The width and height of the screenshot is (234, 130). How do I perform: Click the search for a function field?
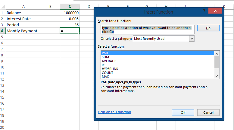pos(148,30)
